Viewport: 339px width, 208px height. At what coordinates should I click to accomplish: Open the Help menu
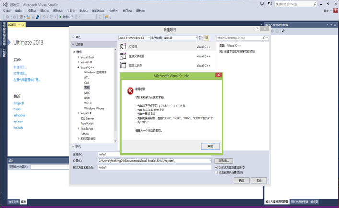(140, 11)
